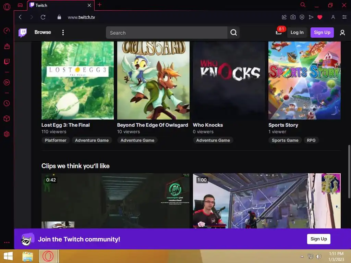The image size is (351, 263).
Task: Reload the Twitch page
Action: pyautogui.click(x=43, y=17)
